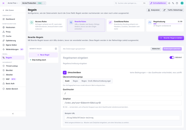Collapse the sidebar with the chevron
The height and width of the screenshot is (130, 186).
click(13, 113)
